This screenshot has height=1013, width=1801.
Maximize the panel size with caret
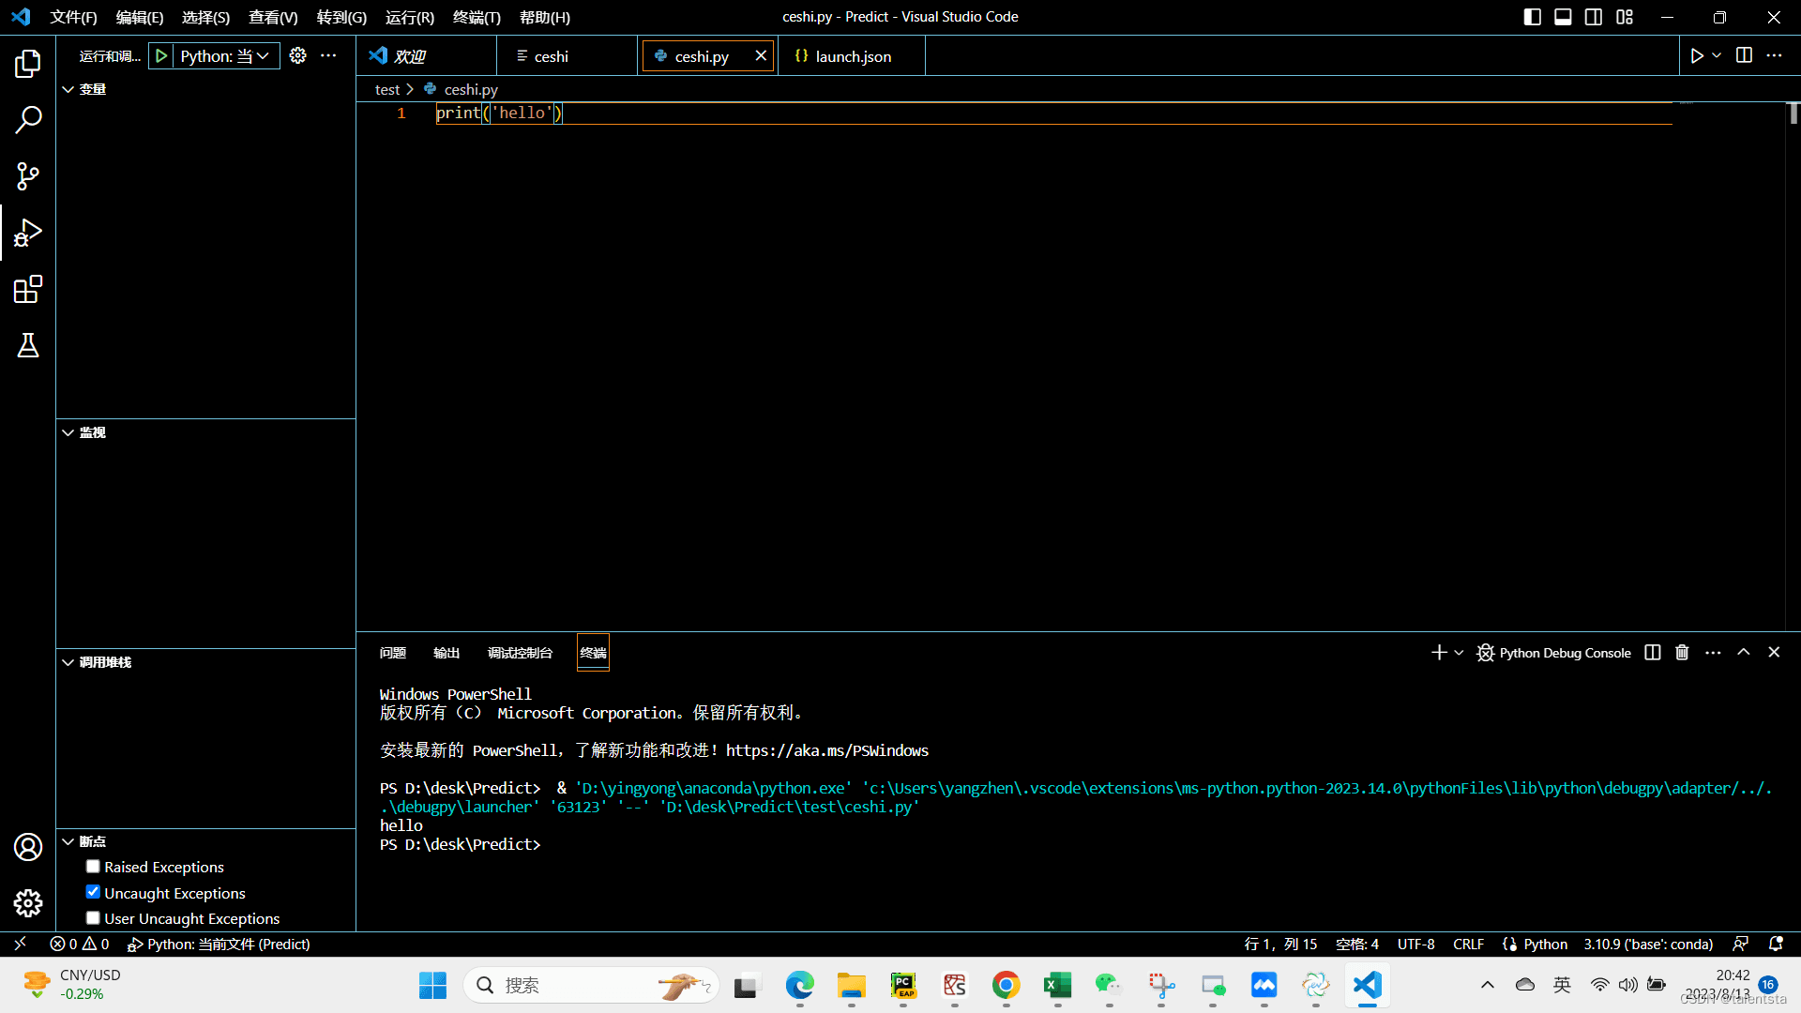pyautogui.click(x=1743, y=652)
